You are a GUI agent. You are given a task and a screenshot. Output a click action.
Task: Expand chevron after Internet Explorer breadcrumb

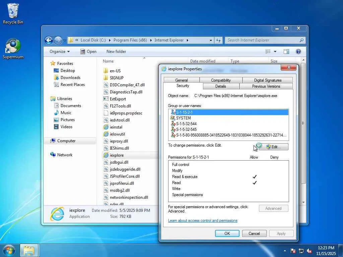tap(188, 40)
